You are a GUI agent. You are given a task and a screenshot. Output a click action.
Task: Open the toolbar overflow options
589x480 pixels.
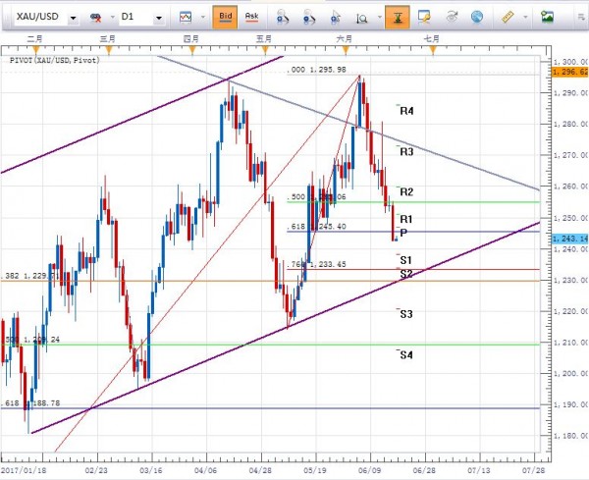tap(582, 16)
